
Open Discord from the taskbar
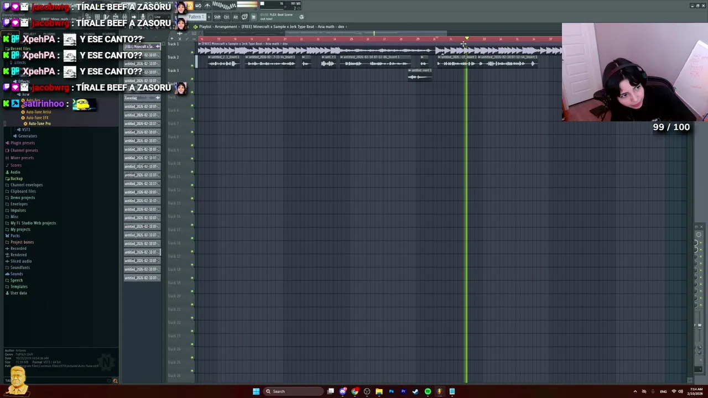tap(343, 391)
